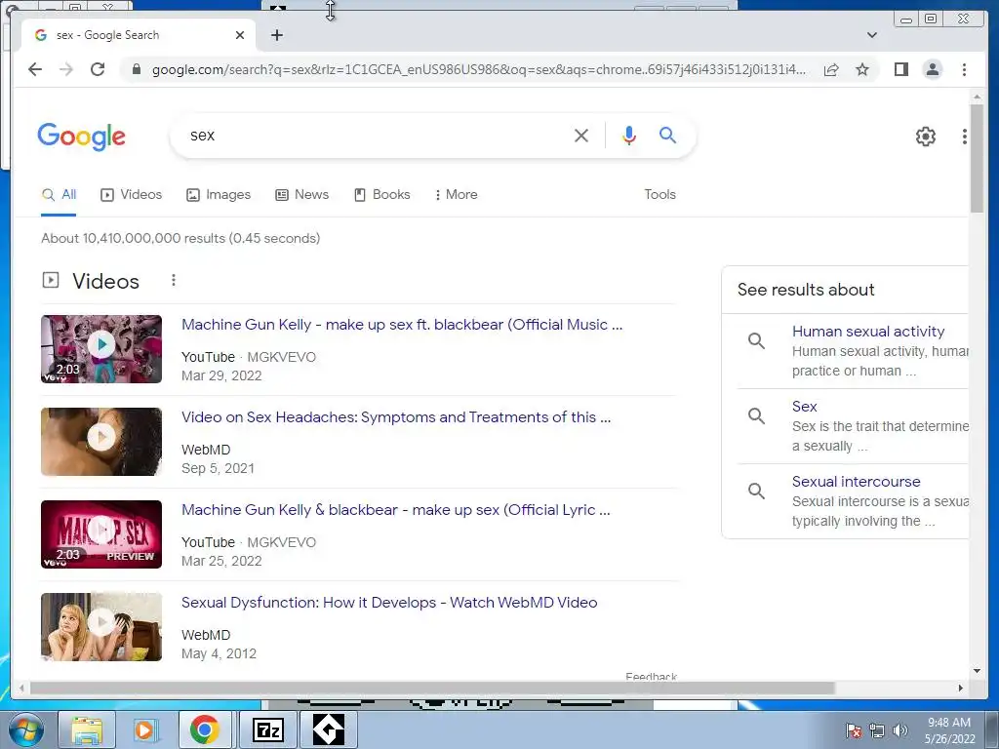Screen dimensions: 999x749
Task: Play the Sex Headaches video thumbnail
Action: 101,442
